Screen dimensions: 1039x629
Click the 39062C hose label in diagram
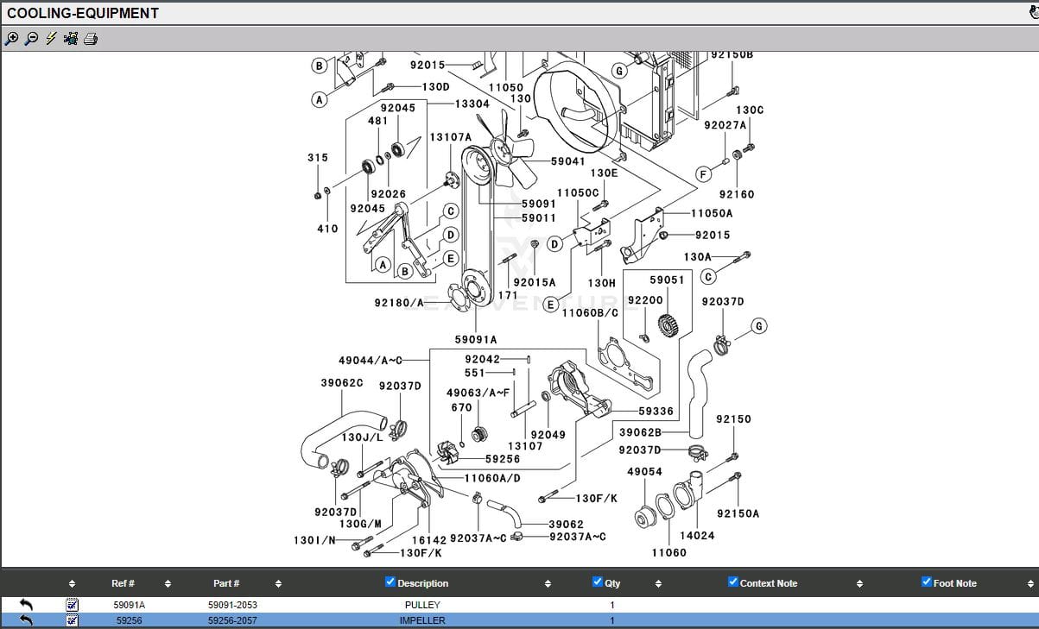(x=342, y=383)
